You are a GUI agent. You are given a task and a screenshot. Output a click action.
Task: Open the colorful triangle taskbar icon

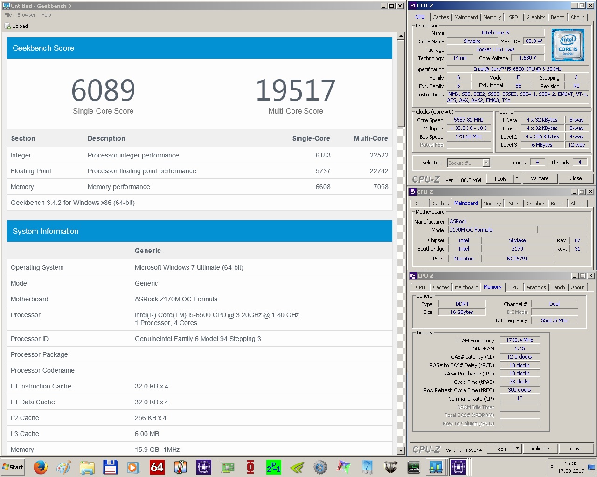point(344,467)
